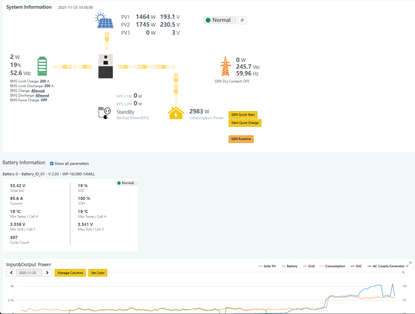This screenshot has height=314, width=415.
Task: Click the orange grid tower icon
Action: coord(225,66)
